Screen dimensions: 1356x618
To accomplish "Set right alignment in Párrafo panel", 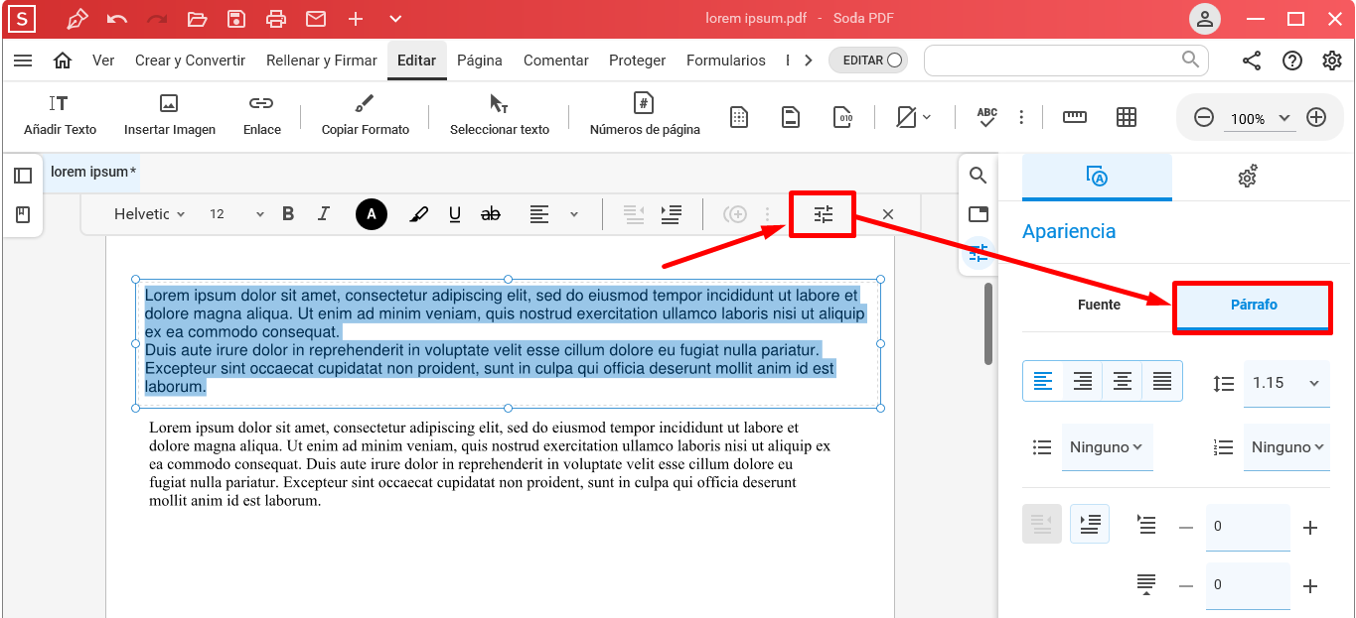I will click(x=1083, y=382).
